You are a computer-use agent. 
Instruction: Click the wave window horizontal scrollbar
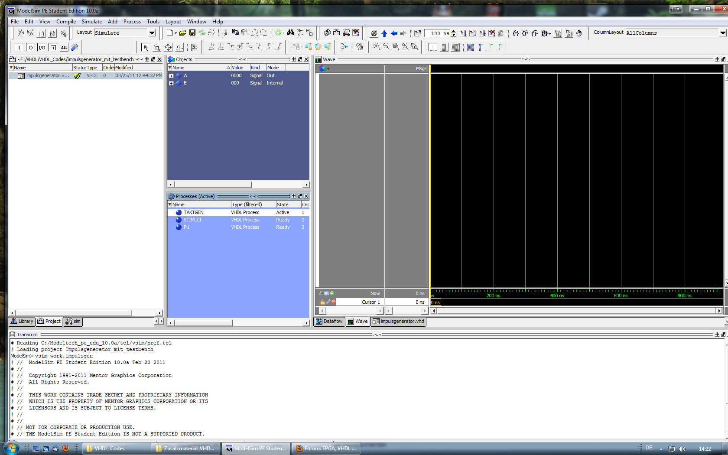pos(576,311)
